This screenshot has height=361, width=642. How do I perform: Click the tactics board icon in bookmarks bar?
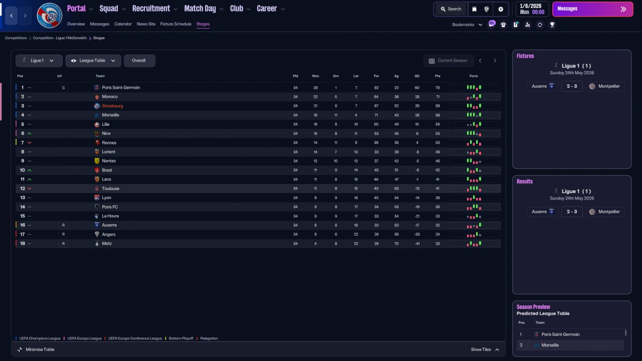click(516, 25)
